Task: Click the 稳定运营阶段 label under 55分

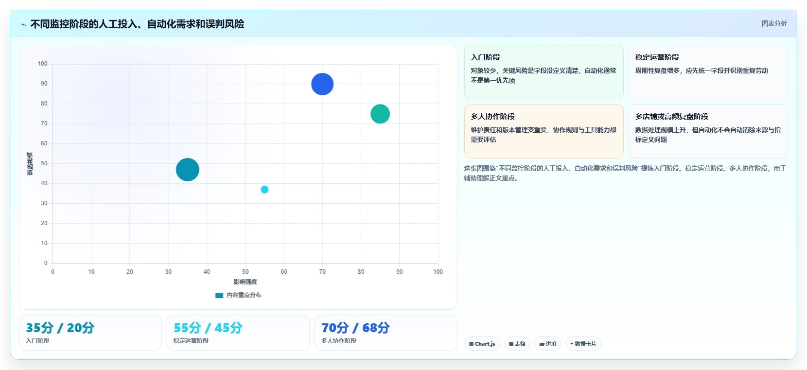Action: [x=191, y=341]
